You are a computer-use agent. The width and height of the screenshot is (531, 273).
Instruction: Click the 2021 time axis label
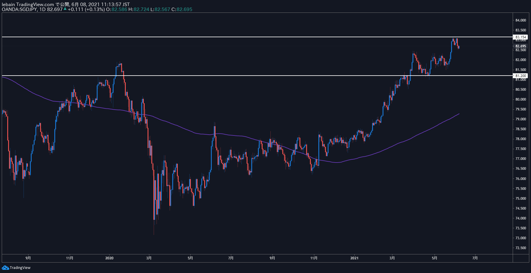pyautogui.click(x=354, y=258)
